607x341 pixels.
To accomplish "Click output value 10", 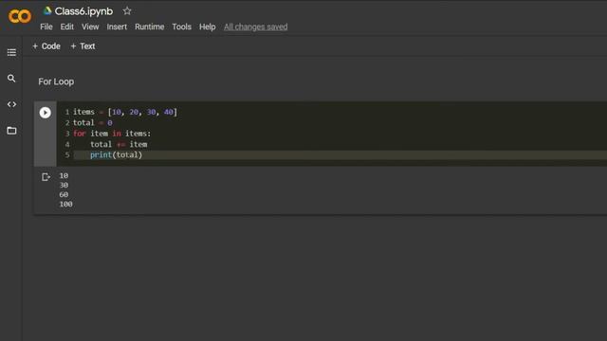I will coord(64,175).
